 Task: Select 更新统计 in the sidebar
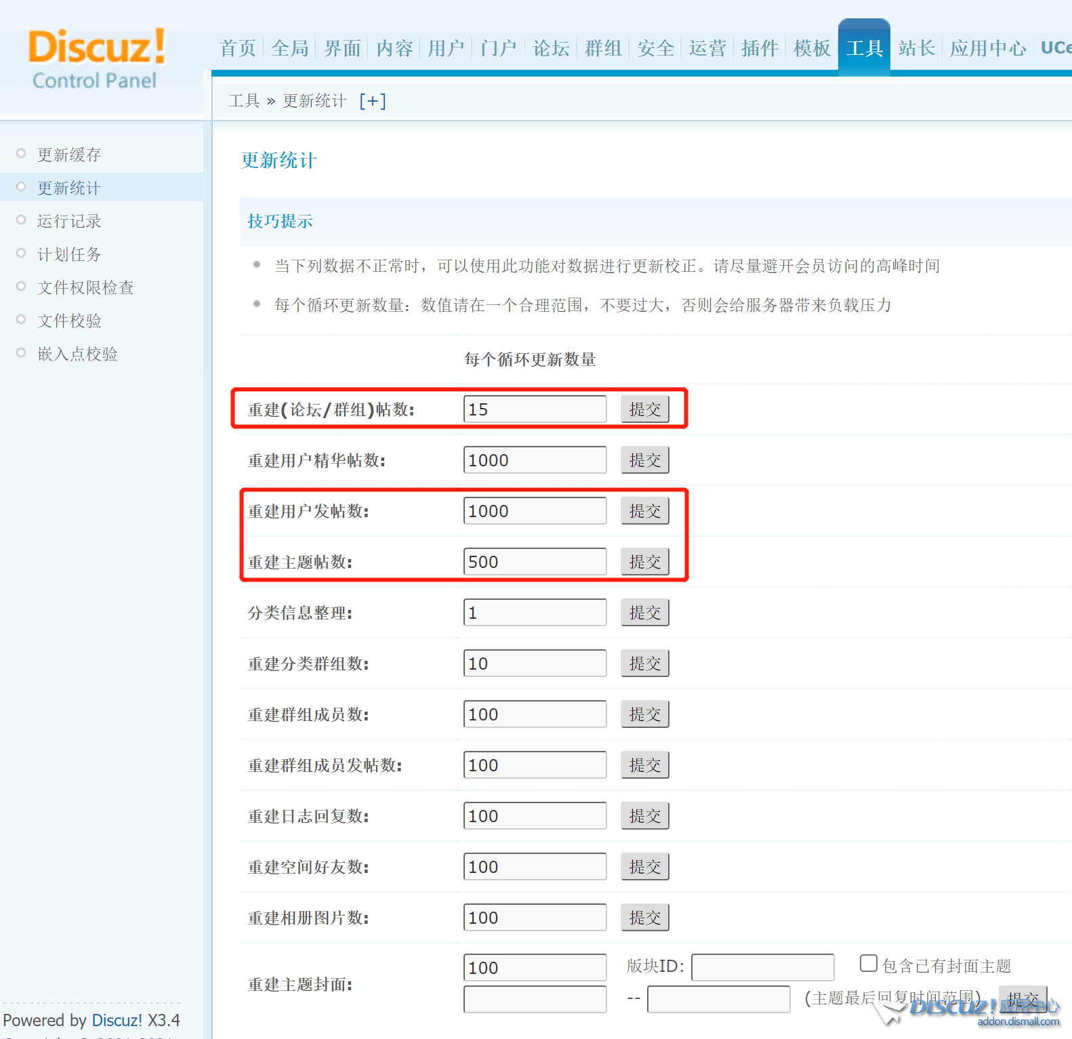[x=69, y=188]
